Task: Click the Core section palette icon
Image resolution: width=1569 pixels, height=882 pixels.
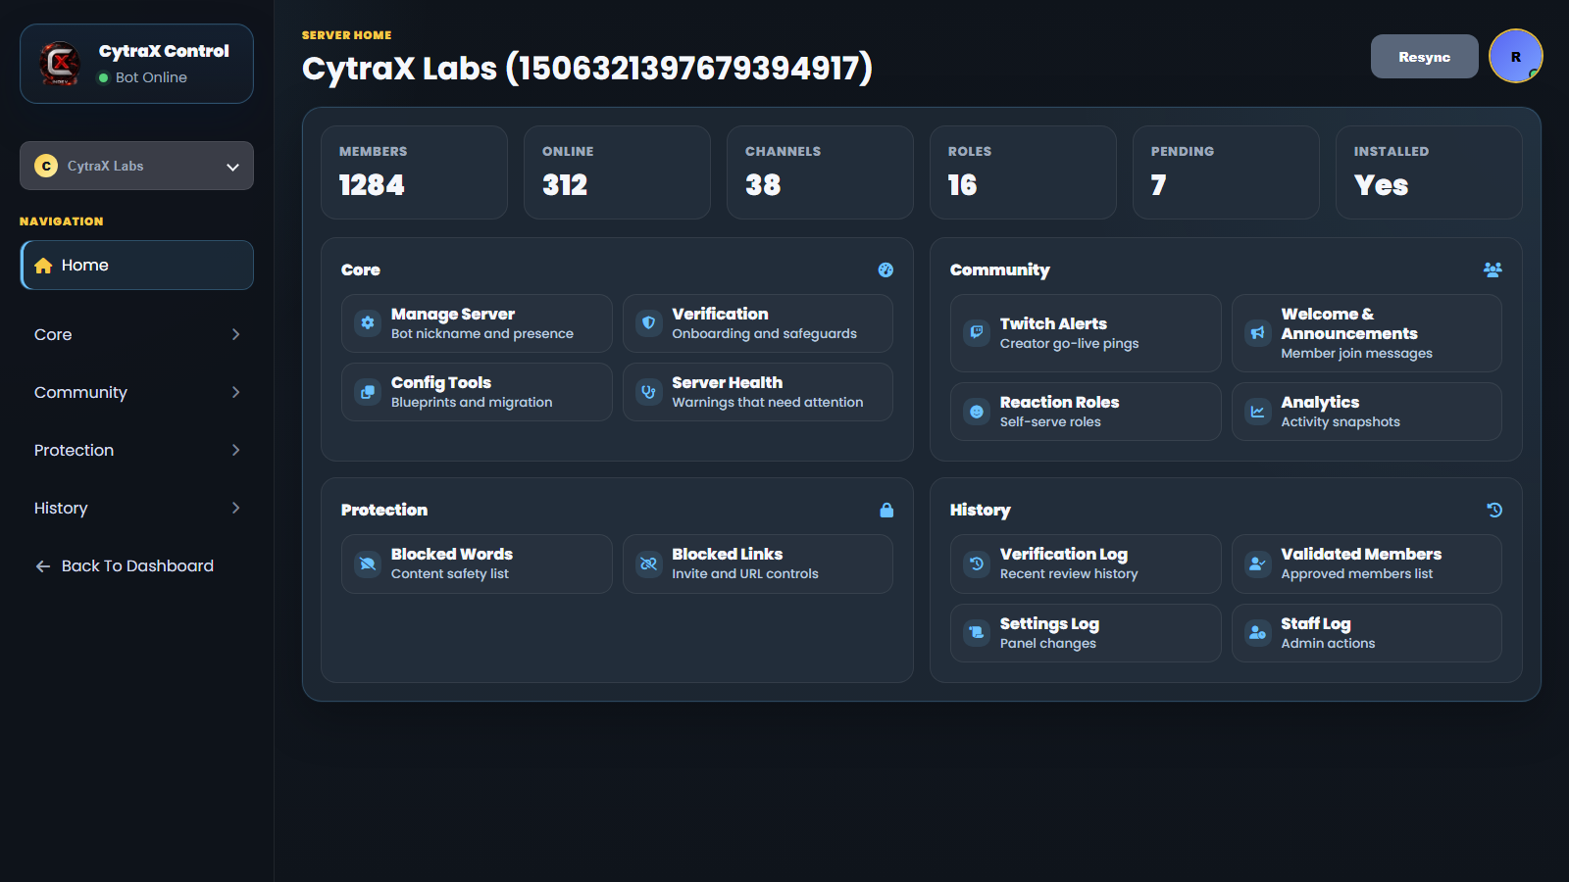Action: click(886, 269)
